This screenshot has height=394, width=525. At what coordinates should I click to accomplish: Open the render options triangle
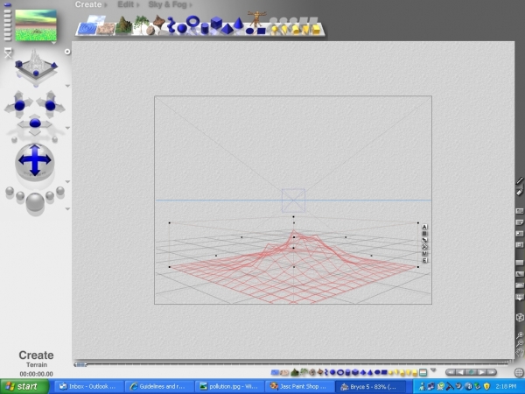coord(67,209)
